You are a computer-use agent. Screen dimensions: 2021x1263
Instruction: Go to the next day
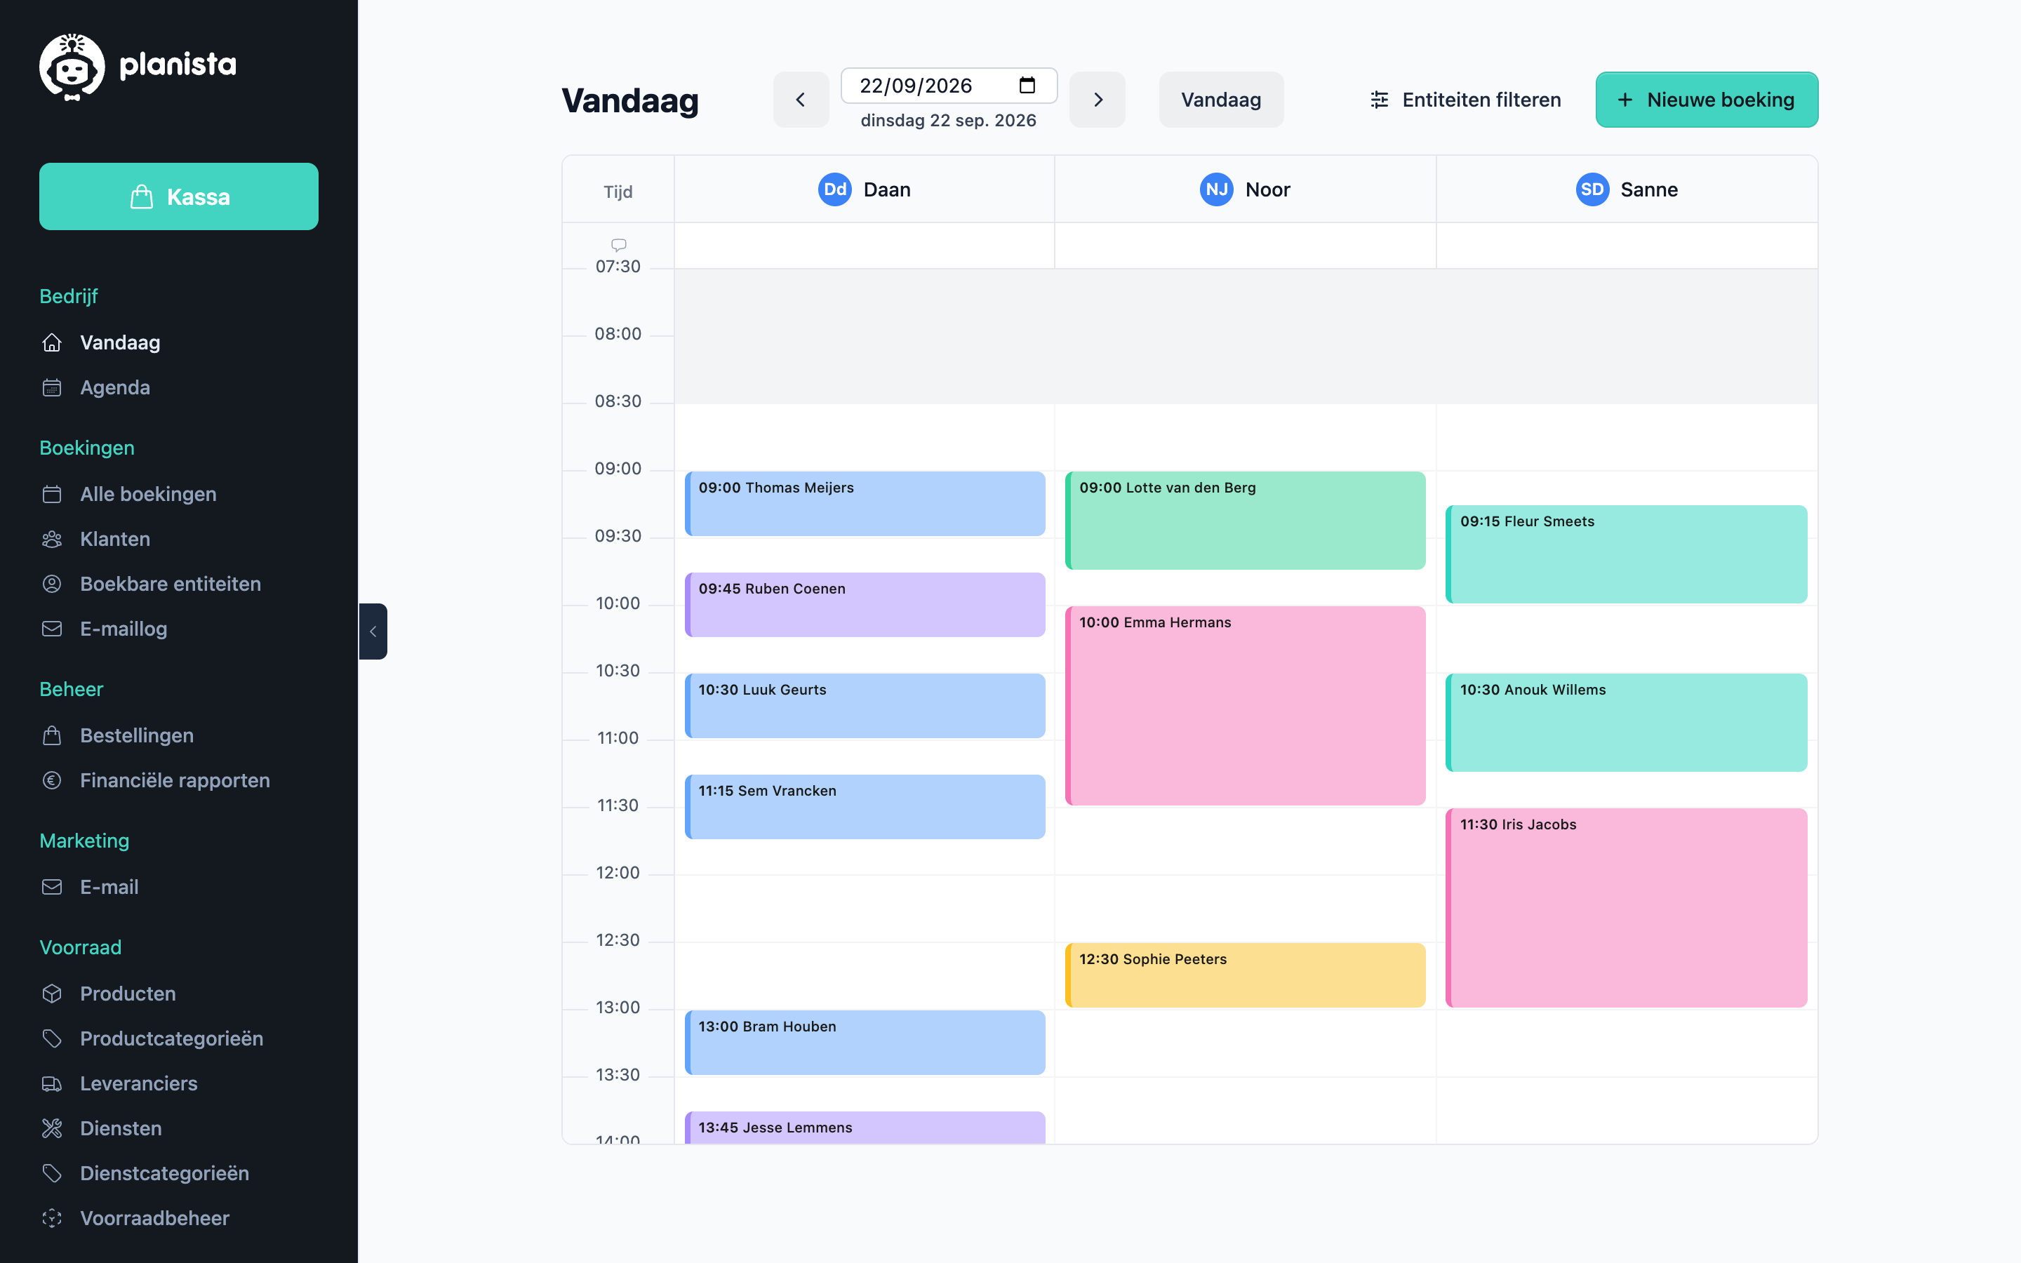(1098, 100)
